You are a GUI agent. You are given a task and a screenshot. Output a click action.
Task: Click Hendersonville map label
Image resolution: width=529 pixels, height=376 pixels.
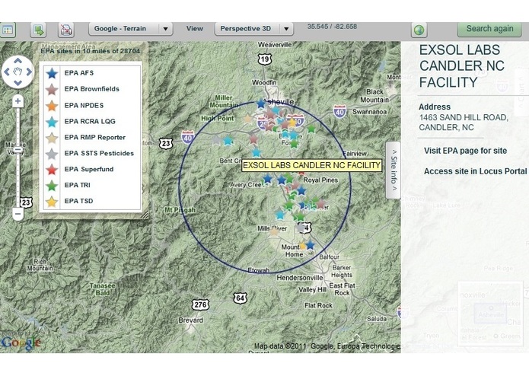pyautogui.click(x=300, y=278)
